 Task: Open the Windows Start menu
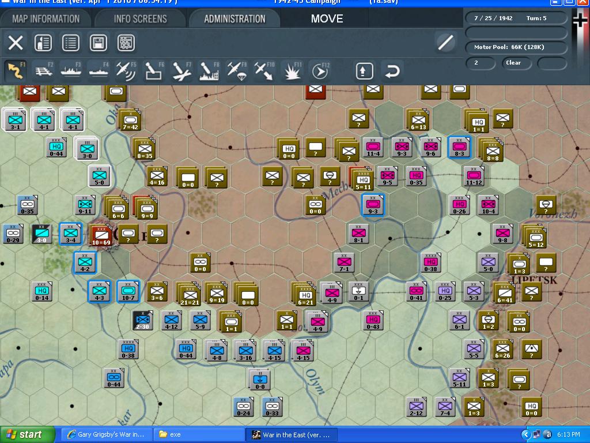pyautogui.click(x=28, y=435)
